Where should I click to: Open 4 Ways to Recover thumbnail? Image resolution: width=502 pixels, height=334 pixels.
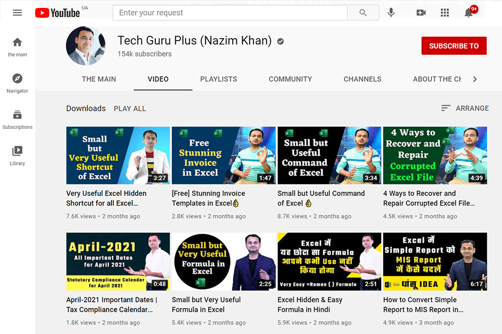435,156
